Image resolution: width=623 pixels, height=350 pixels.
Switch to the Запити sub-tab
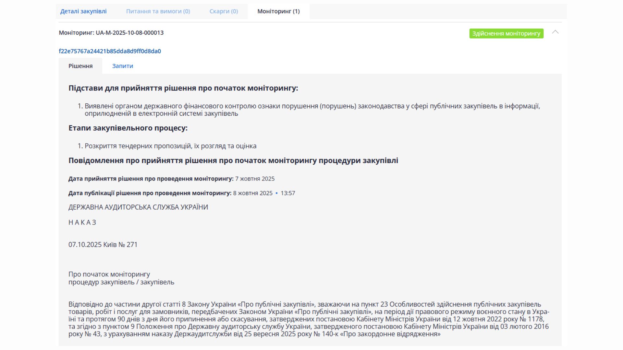click(x=122, y=66)
